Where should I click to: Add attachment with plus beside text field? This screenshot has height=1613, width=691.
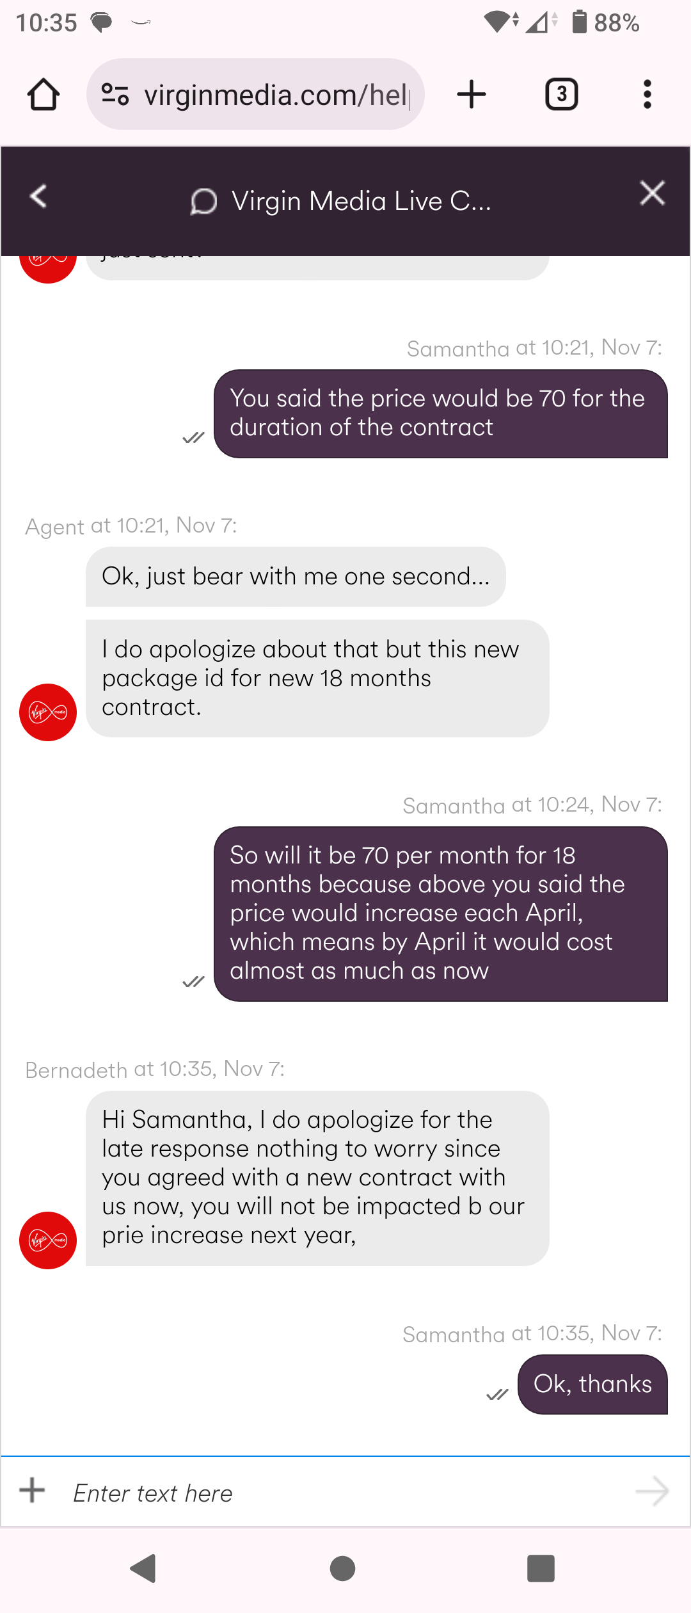point(32,1490)
